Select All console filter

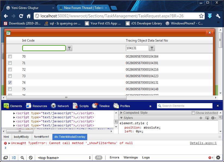[99, 158]
